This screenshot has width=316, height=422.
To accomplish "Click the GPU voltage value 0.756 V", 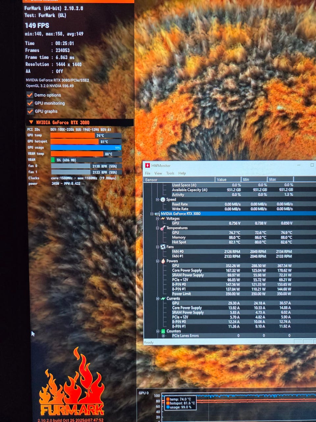I will coord(235,223).
